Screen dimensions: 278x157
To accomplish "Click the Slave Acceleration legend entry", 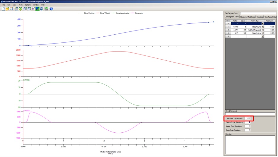I will [x=121, y=13].
